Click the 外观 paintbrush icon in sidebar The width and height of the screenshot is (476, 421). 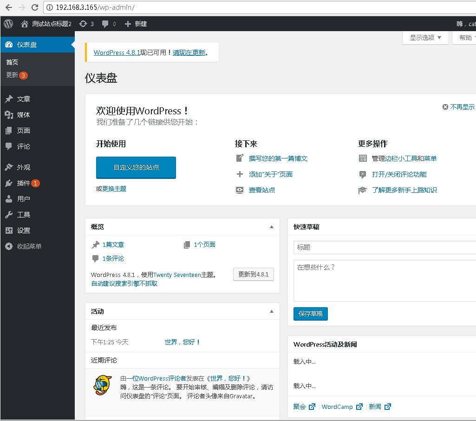9,167
